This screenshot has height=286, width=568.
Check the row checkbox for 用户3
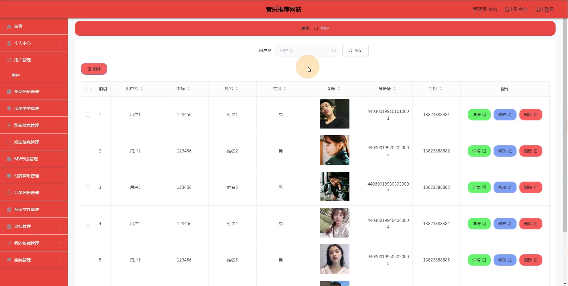pos(88,187)
